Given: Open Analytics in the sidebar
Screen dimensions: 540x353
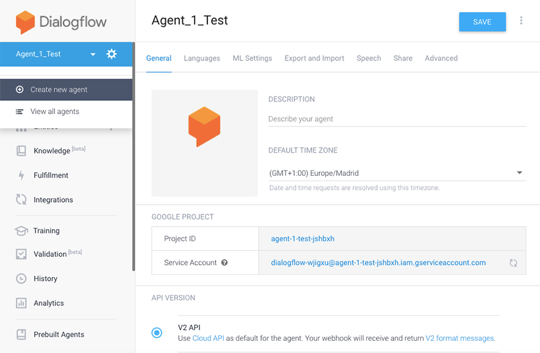Looking at the screenshot, I should tap(49, 303).
